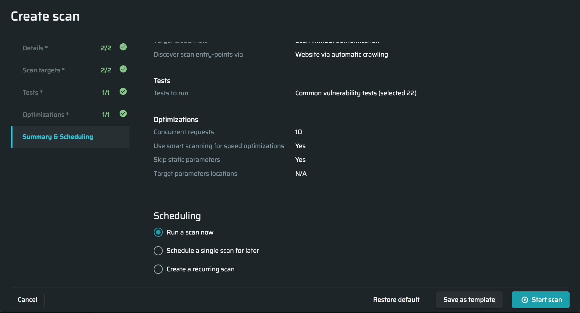Click Restore default
This screenshot has width=580, height=313.
coord(396,300)
